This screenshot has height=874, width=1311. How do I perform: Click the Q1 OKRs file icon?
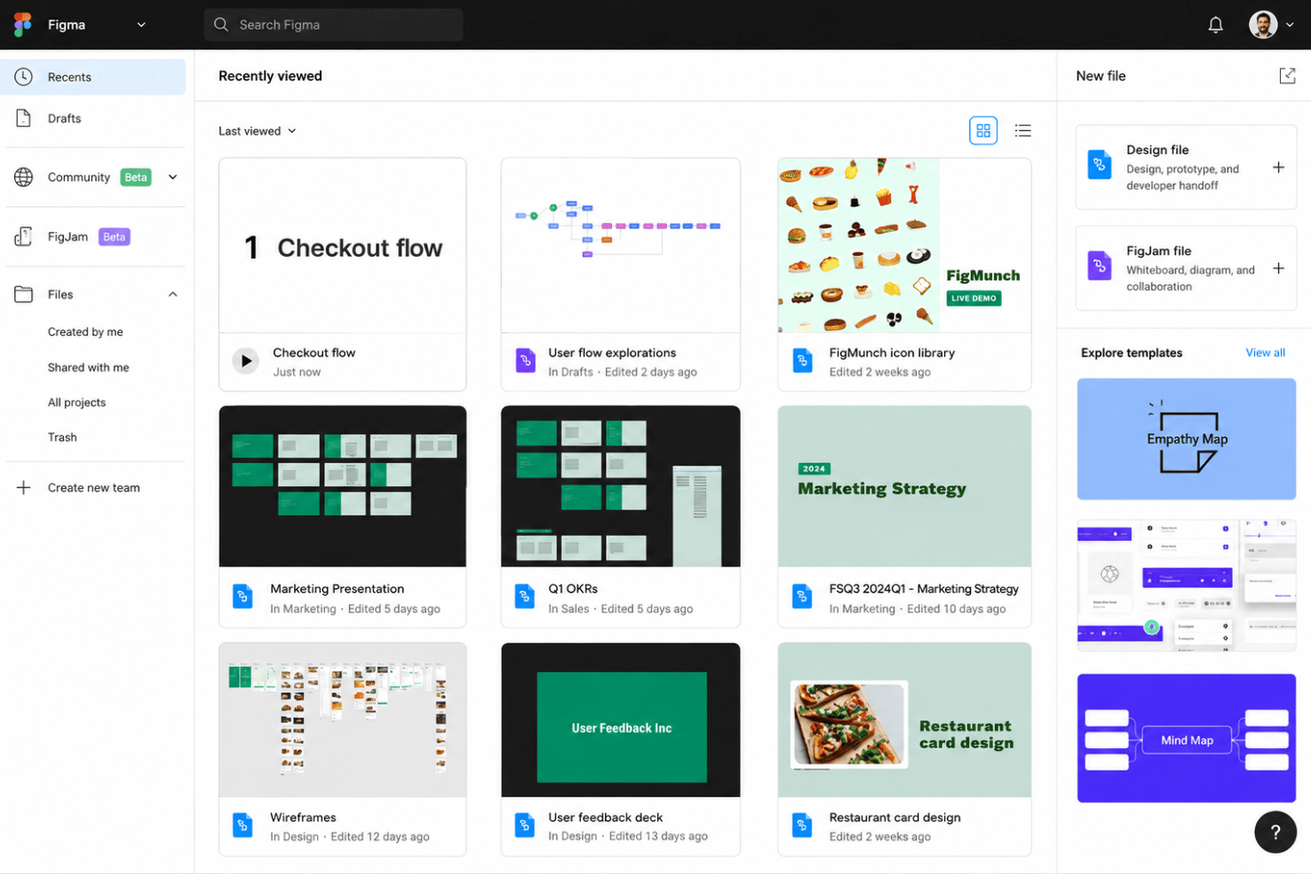click(x=525, y=596)
